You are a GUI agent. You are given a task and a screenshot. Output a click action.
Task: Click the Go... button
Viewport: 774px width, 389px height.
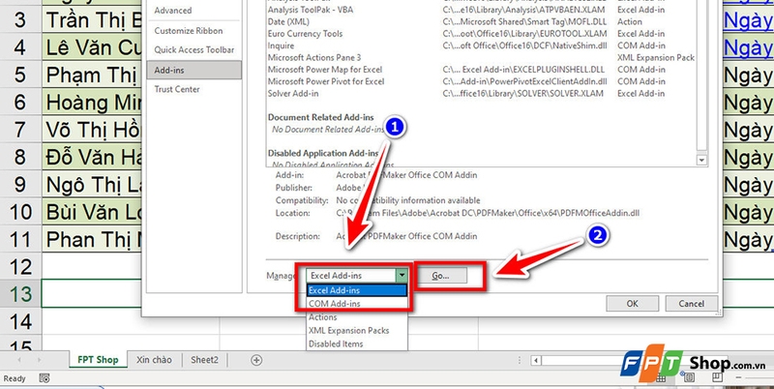tap(441, 276)
